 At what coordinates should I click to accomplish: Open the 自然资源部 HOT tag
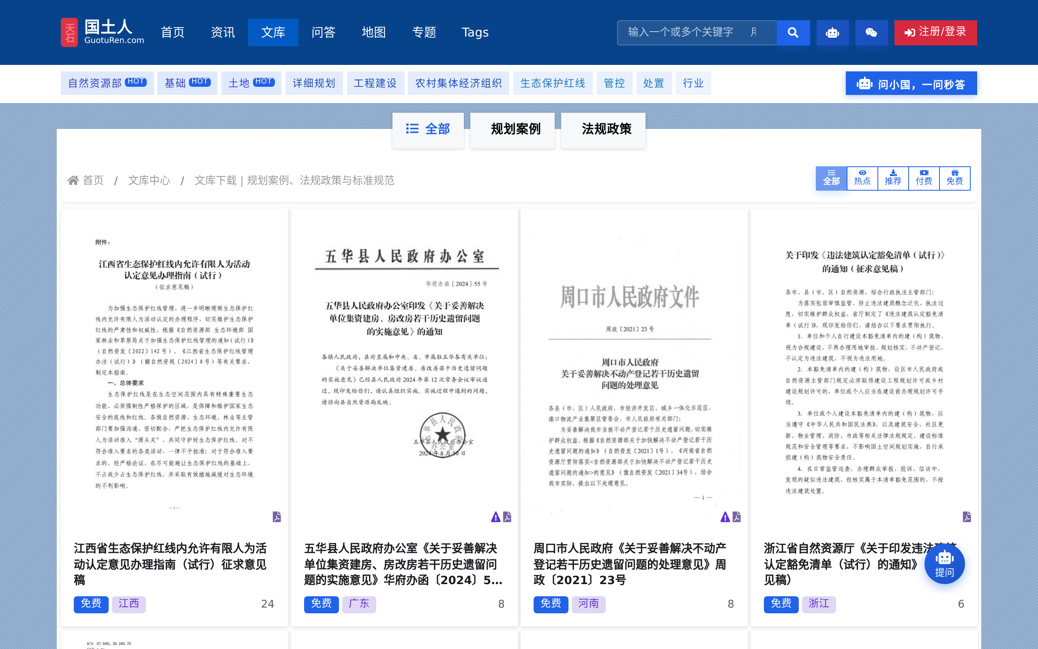coord(107,83)
